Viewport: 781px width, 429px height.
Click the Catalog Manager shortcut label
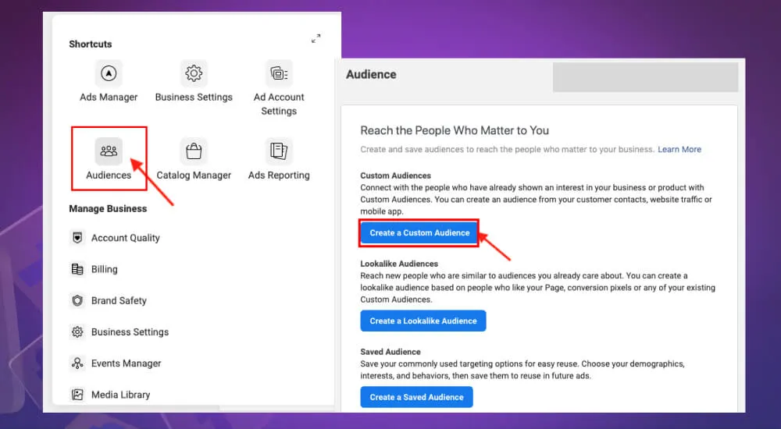point(194,175)
